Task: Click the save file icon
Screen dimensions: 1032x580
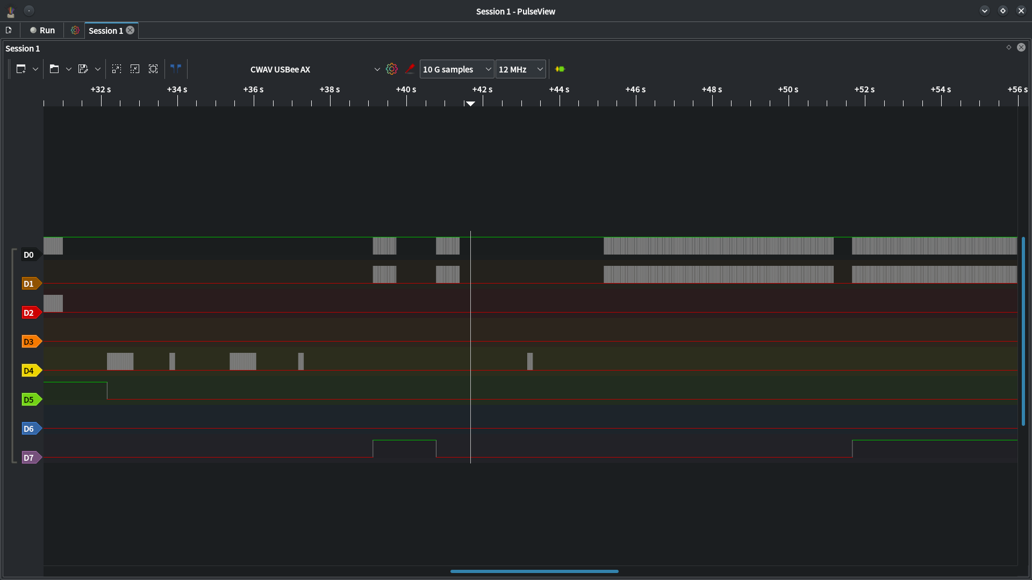Action: 83,69
